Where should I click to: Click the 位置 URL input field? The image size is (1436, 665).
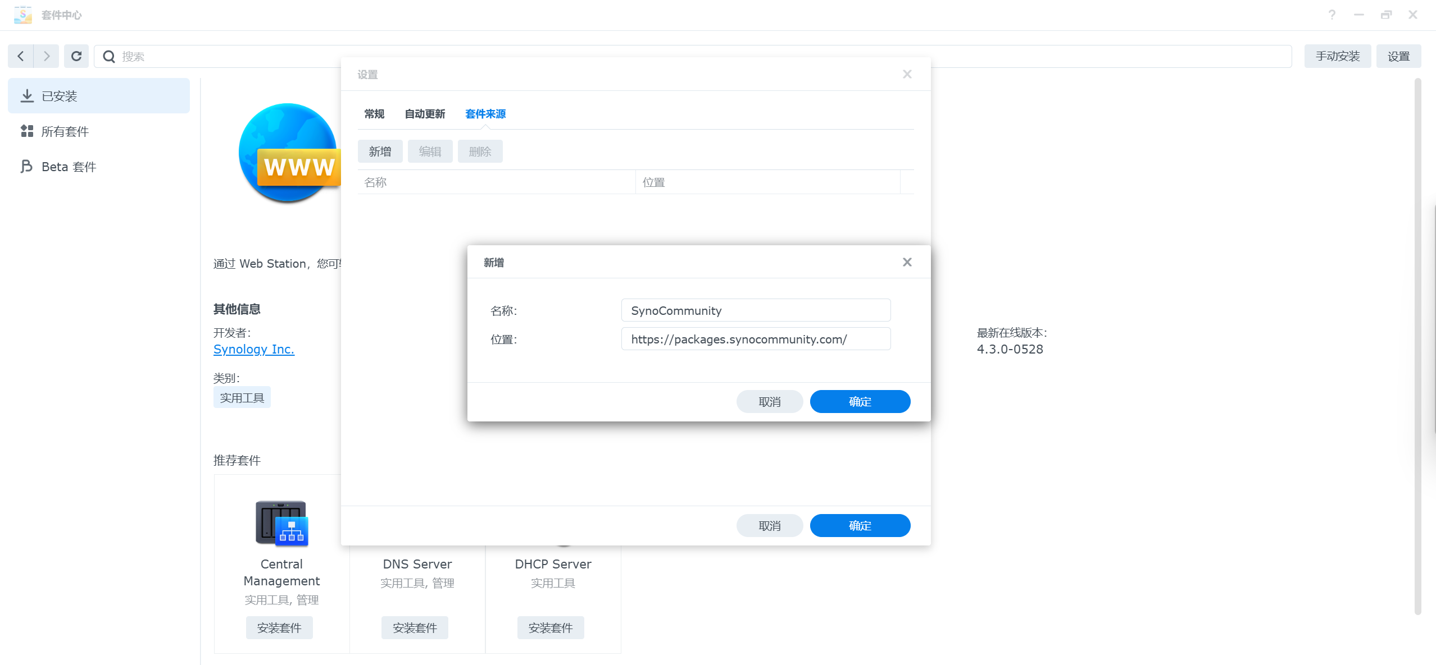(x=756, y=339)
